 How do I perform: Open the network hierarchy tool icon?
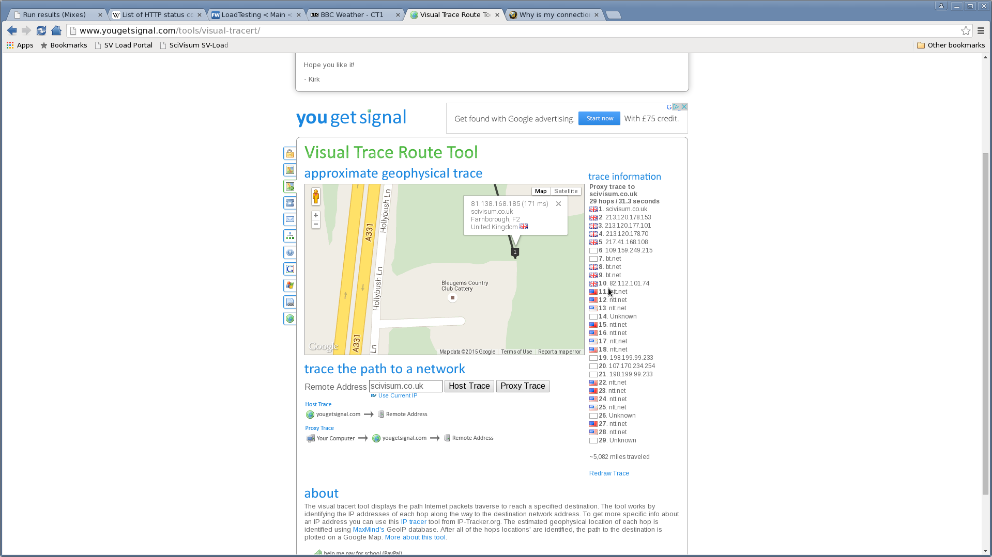[290, 236]
